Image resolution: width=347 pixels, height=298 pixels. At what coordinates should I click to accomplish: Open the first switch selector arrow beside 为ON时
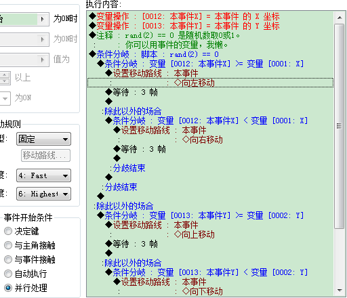[x=43, y=19]
